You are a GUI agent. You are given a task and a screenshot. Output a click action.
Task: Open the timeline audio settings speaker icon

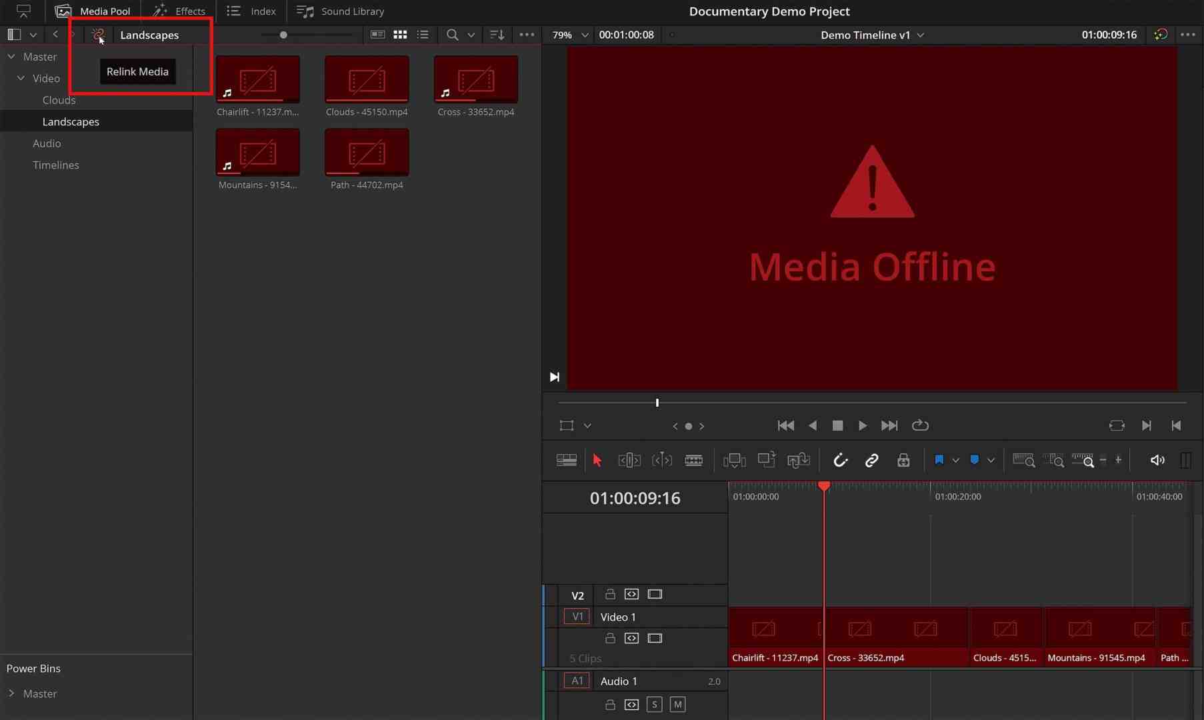[x=1157, y=460]
